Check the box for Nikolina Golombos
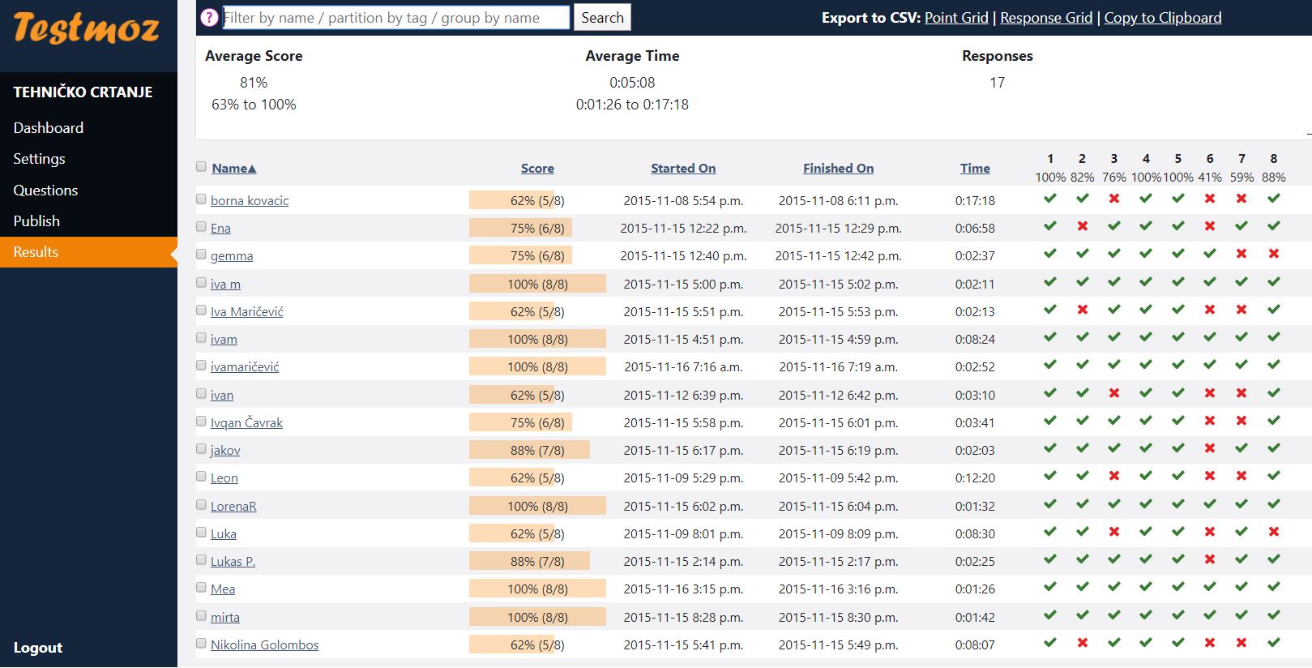The image size is (1312, 668). coord(201,644)
